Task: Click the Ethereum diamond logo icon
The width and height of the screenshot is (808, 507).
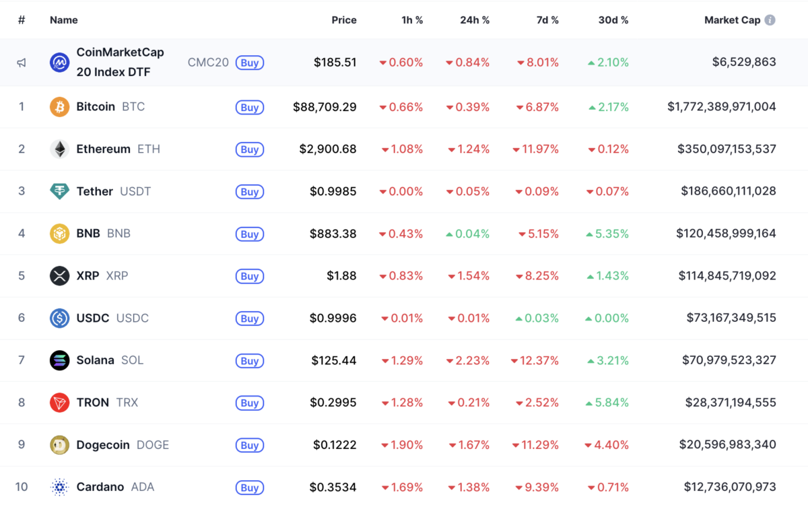Action: (59, 149)
